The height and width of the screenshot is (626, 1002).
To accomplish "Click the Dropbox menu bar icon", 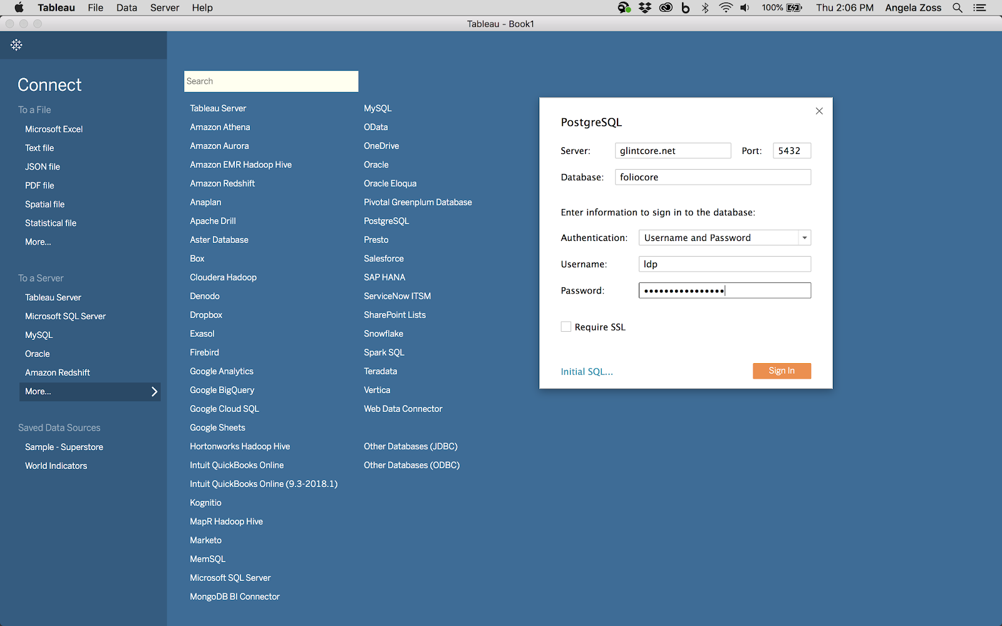I will (645, 8).
